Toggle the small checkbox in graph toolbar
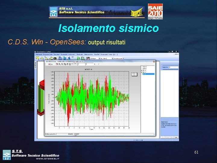This screenshot has width=217, height=163. point(99,64)
